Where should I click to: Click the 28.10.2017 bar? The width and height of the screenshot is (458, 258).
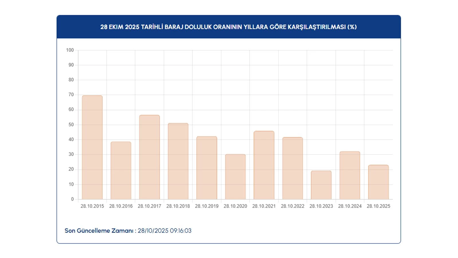pos(149,157)
